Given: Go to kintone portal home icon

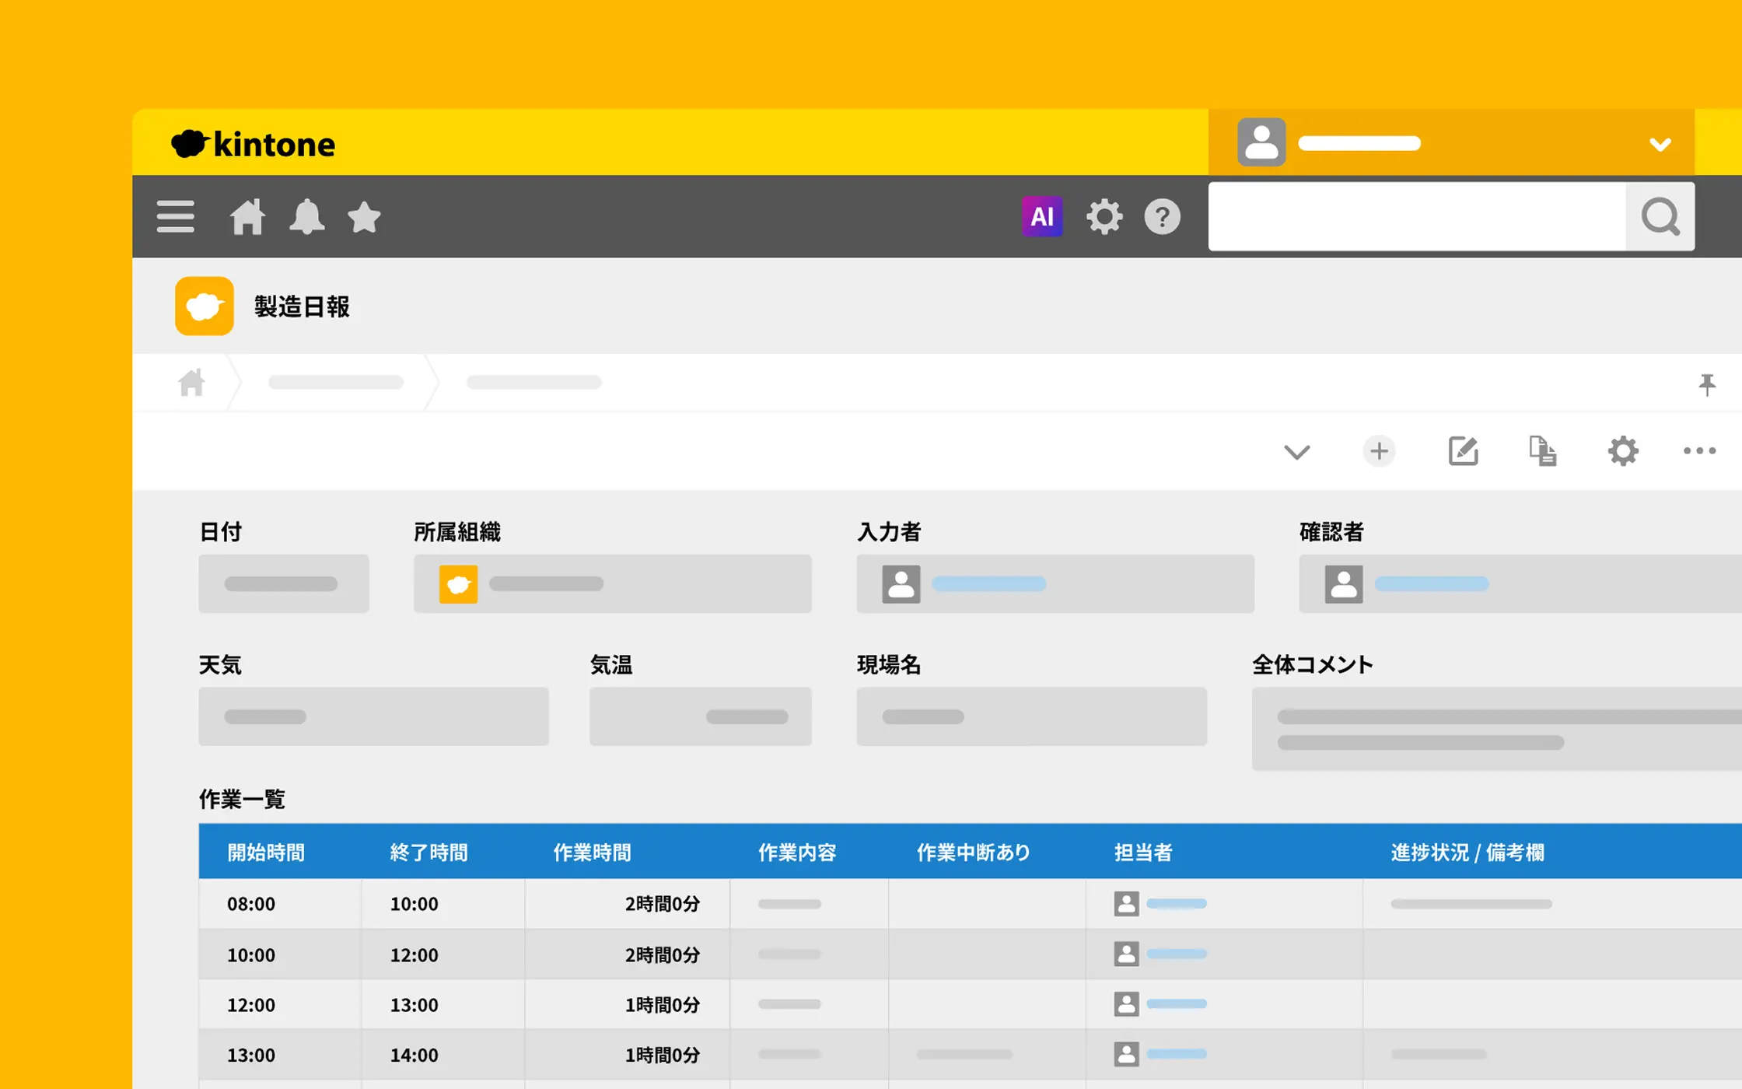Looking at the screenshot, I should click(247, 216).
